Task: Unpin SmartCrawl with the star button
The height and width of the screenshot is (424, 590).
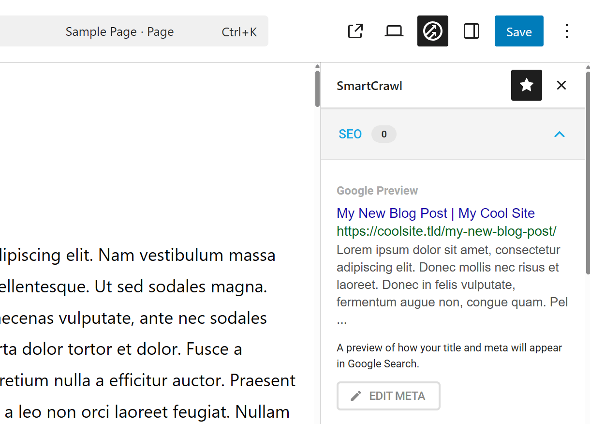Action: [527, 85]
